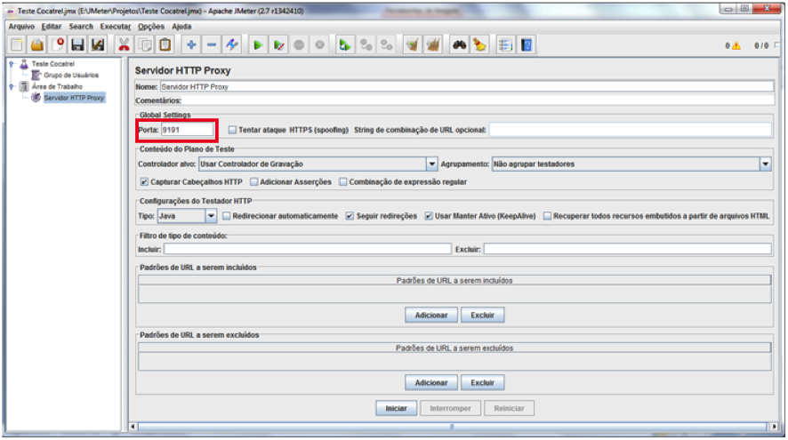Screen dimensions: 788x440
Task: Click the Iniciar button
Action: pyautogui.click(x=396, y=408)
